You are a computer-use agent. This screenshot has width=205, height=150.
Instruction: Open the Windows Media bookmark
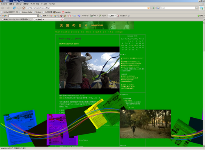pyautogui.click(x=26, y=12)
